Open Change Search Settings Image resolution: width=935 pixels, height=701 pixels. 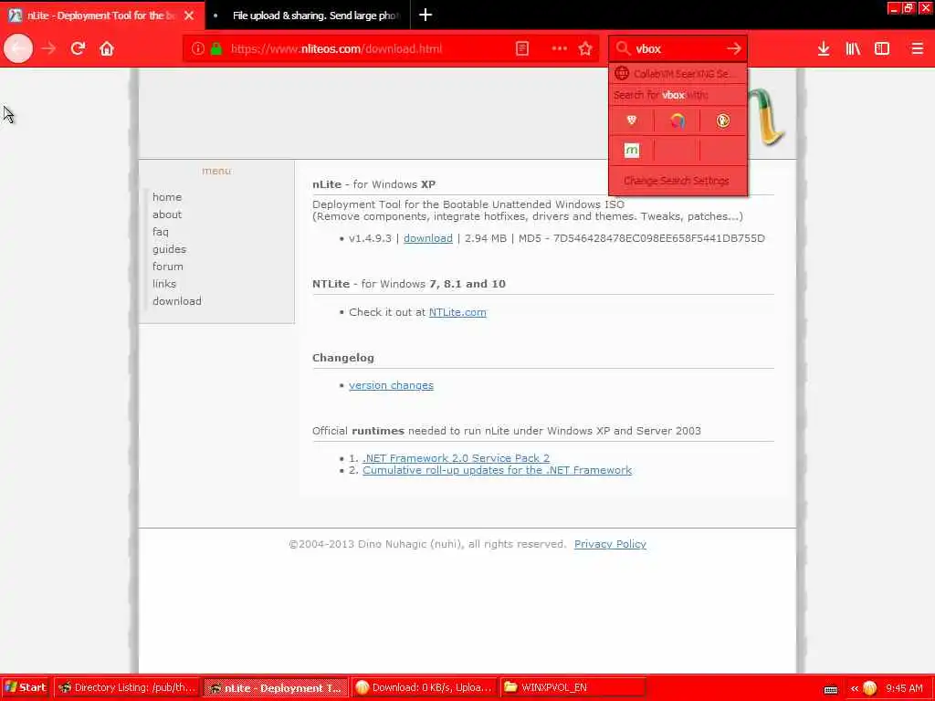click(677, 181)
